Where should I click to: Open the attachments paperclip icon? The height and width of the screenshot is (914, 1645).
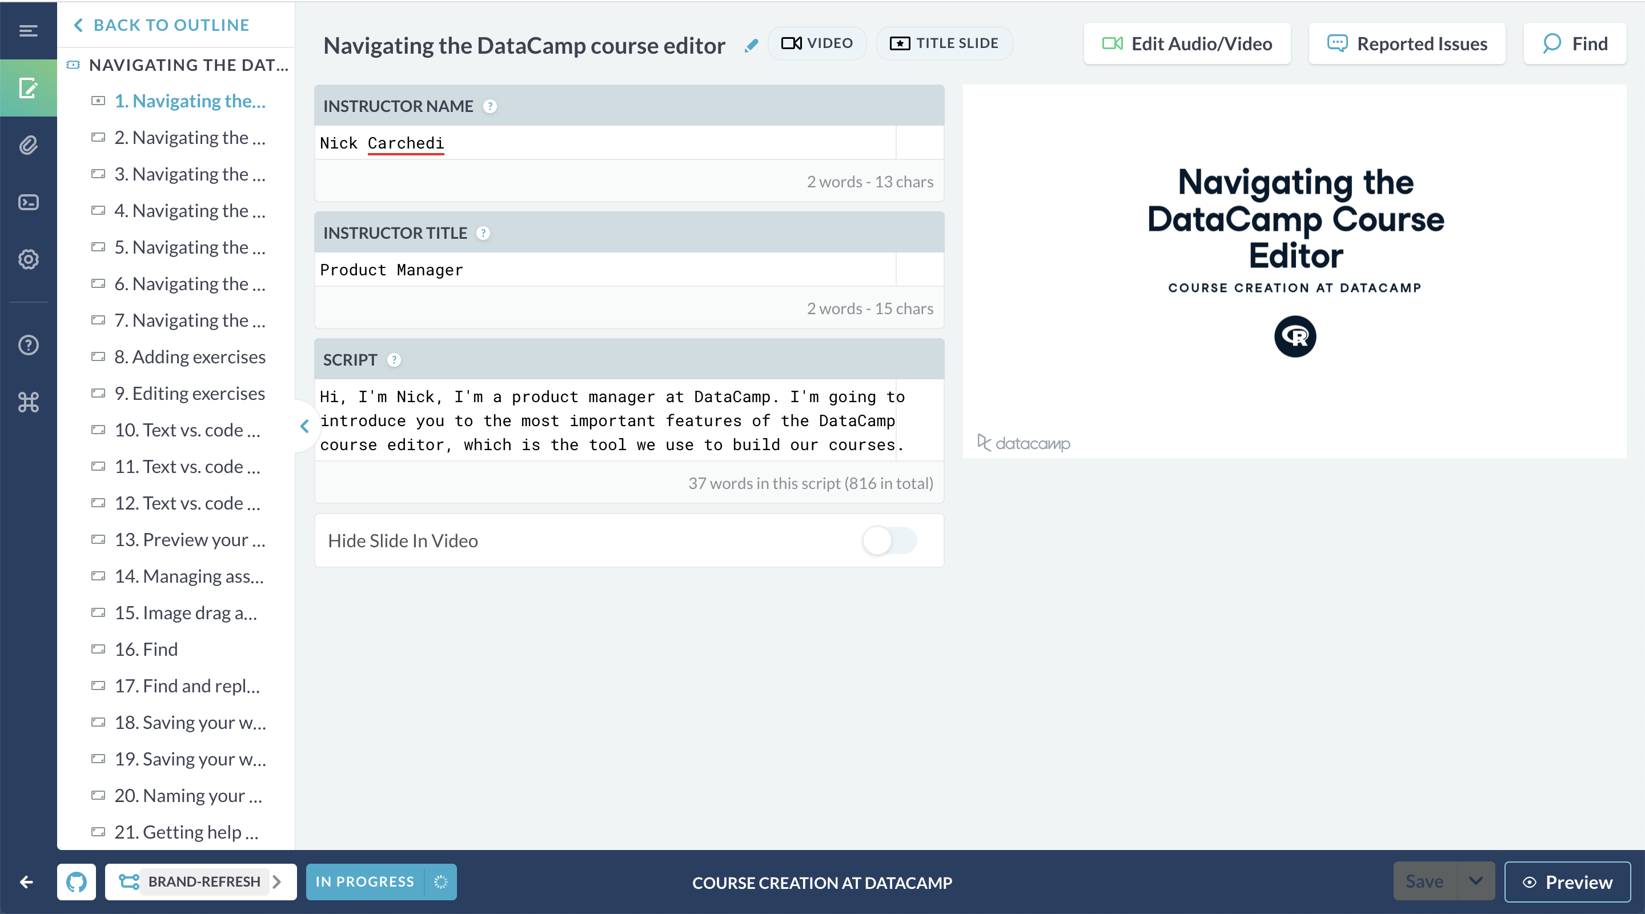tap(28, 145)
